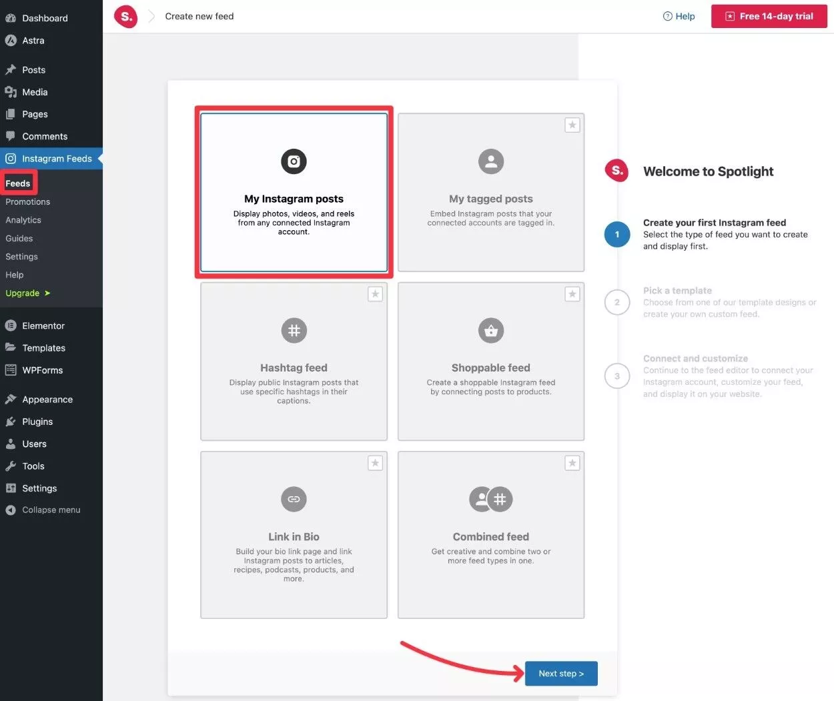Image resolution: width=834 pixels, height=701 pixels.
Task: Click the Astra theme icon
Action: click(11, 40)
